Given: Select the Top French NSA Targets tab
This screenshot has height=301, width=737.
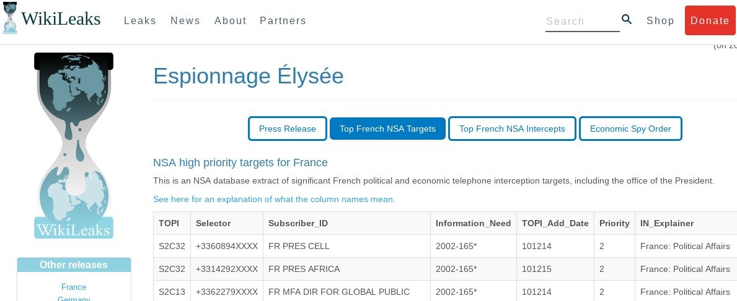Looking at the screenshot, I should (387, 129).
